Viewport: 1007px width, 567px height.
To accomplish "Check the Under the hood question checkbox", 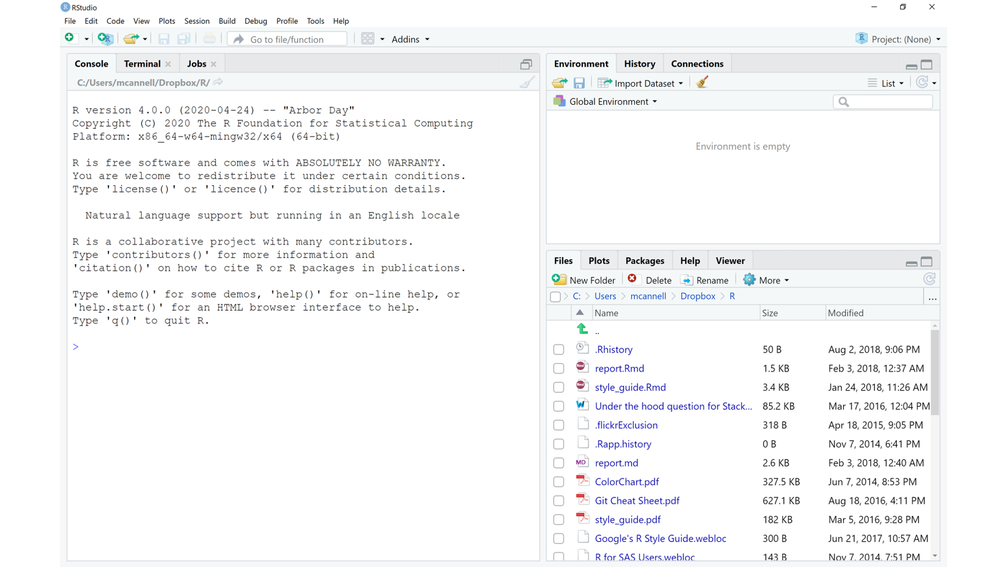I will click(558, 406).
